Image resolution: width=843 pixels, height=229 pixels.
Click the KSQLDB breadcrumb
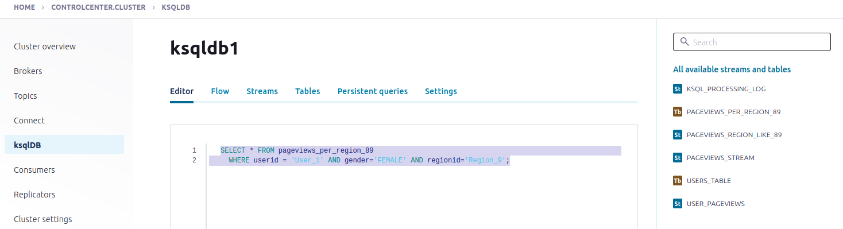point(175,7)
